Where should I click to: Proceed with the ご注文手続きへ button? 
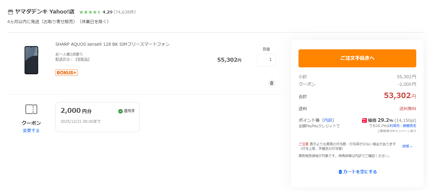pyautogui.click(x=357, y=58)
